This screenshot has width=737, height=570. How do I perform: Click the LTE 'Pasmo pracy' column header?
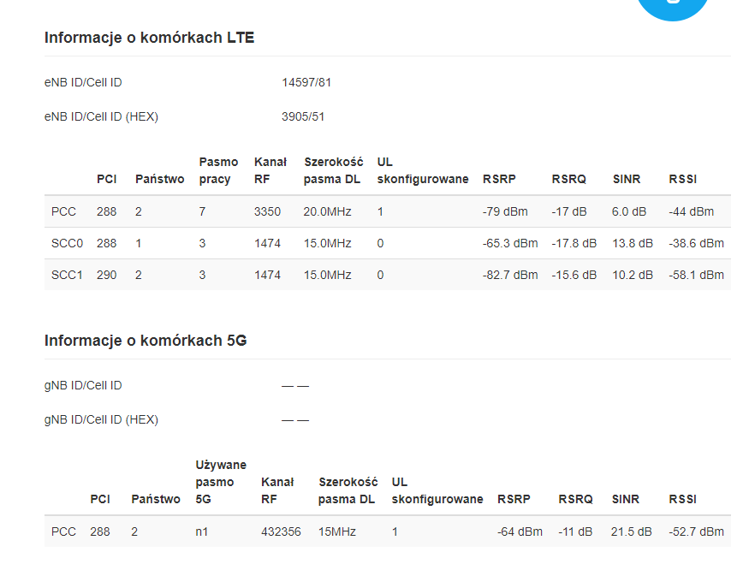(218, 170)
